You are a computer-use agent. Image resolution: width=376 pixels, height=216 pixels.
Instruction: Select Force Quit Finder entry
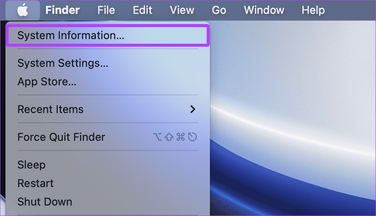108,137
